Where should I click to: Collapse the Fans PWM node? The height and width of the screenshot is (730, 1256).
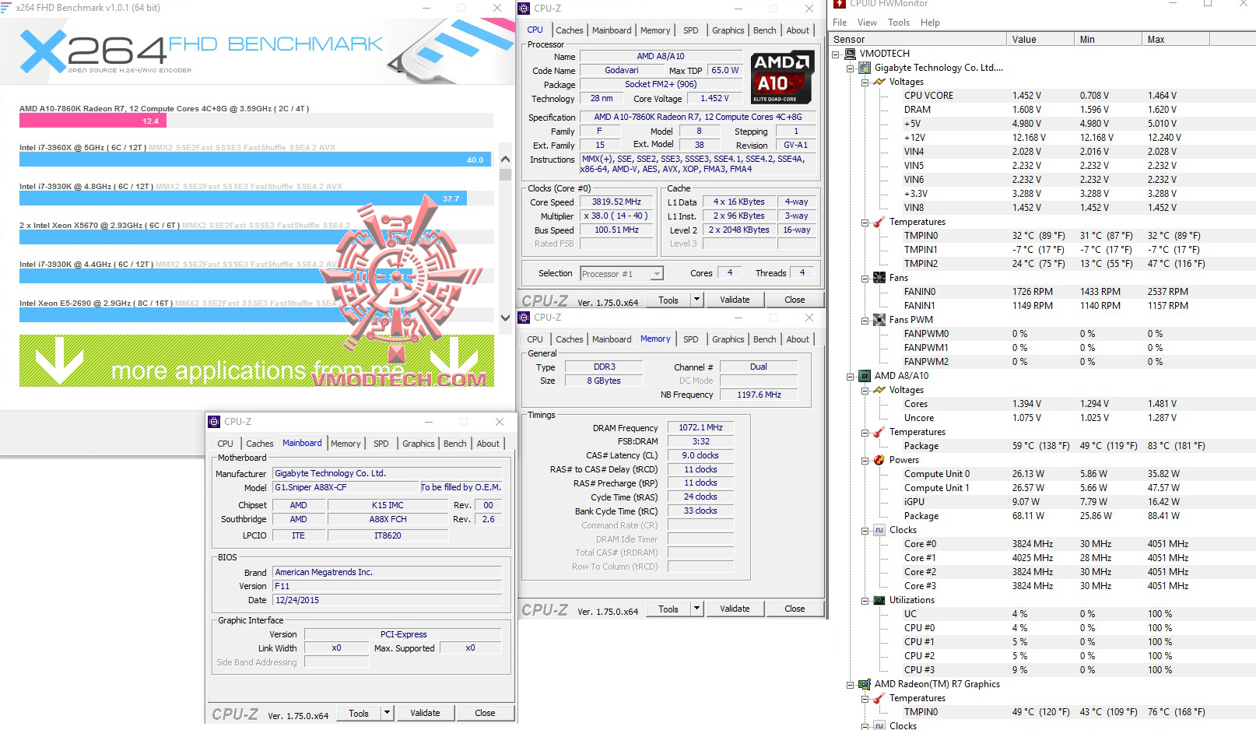pyautogui.click(x=865, y=320)
